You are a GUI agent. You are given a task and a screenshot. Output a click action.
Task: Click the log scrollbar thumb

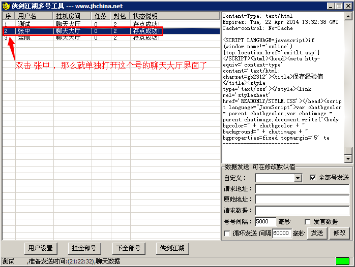(x=348, y=150)
